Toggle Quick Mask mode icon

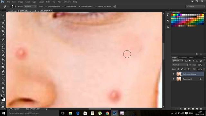click(x=3, y=103)
